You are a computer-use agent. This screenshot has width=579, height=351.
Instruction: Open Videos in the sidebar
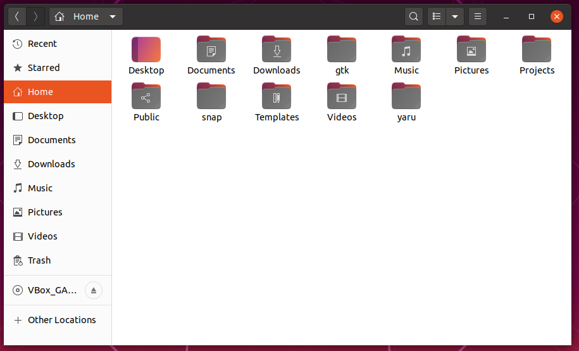[58, 236]
